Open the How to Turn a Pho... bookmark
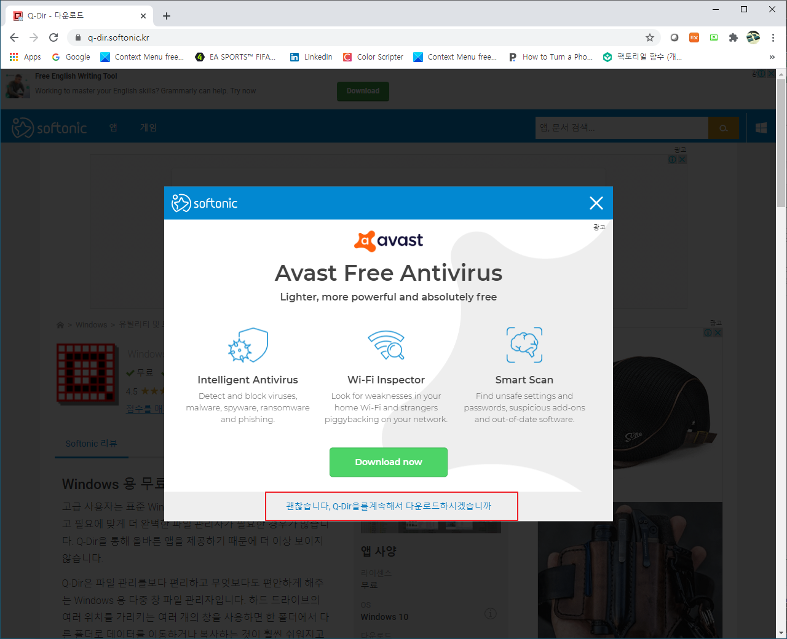 click(x=551, y=57)
